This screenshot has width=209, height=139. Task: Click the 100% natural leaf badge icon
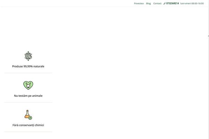tap(28, 56)
